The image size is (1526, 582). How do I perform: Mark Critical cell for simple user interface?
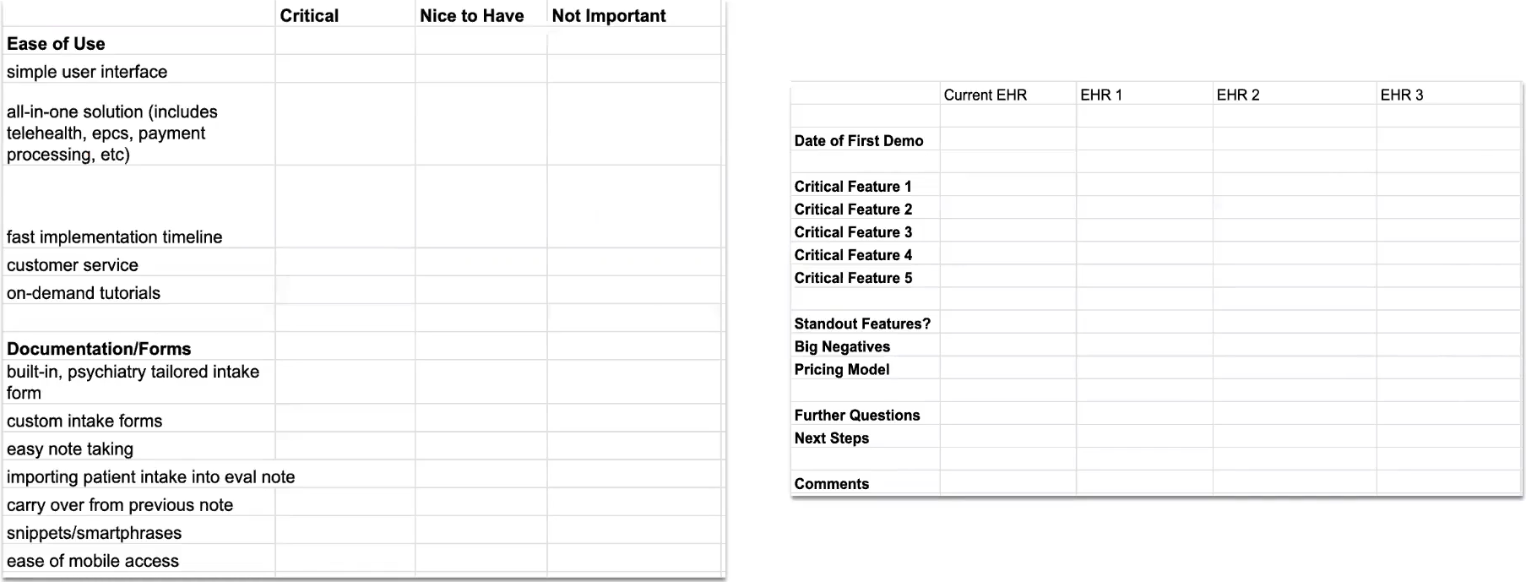point(345,72)
